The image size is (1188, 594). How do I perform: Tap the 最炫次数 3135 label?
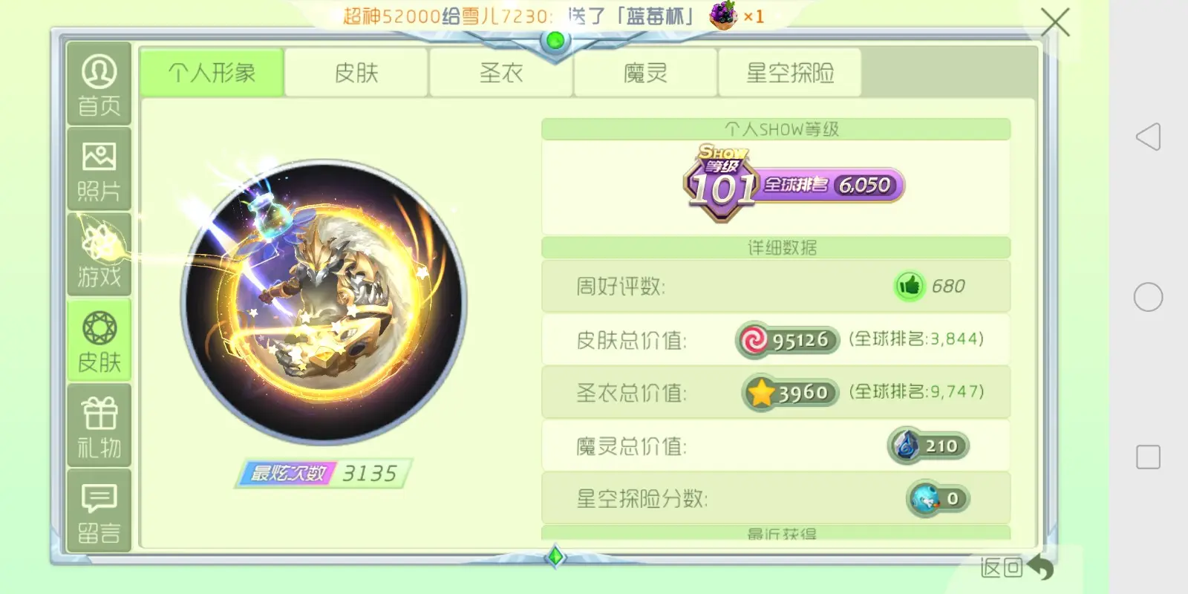click(x=324, y=474)
